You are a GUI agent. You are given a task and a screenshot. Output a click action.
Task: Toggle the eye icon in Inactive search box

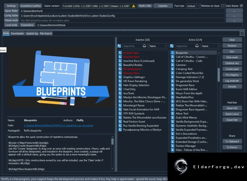144,46
